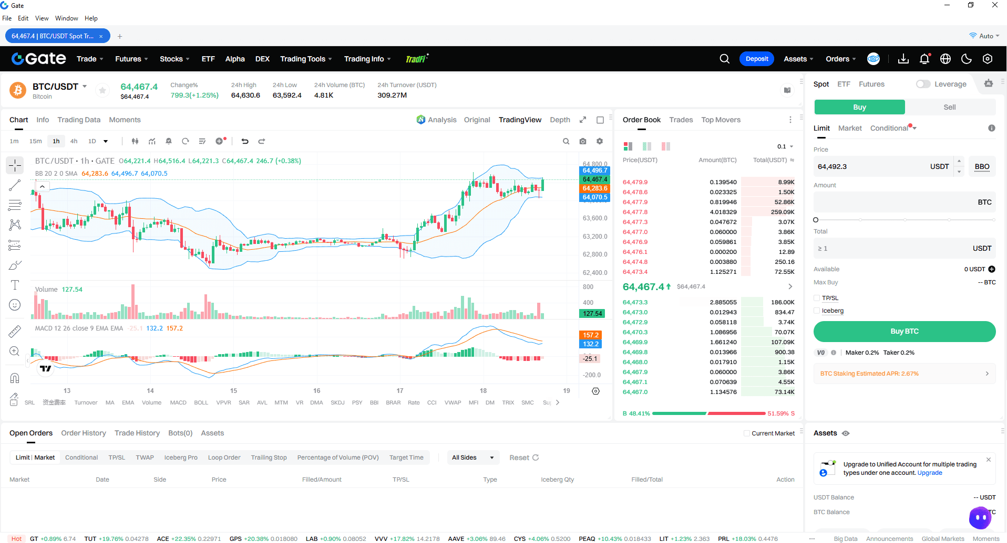Open the Orders dropdown in navbar
This screenshot has height=543, width=1007.
[x=840, y=59]
